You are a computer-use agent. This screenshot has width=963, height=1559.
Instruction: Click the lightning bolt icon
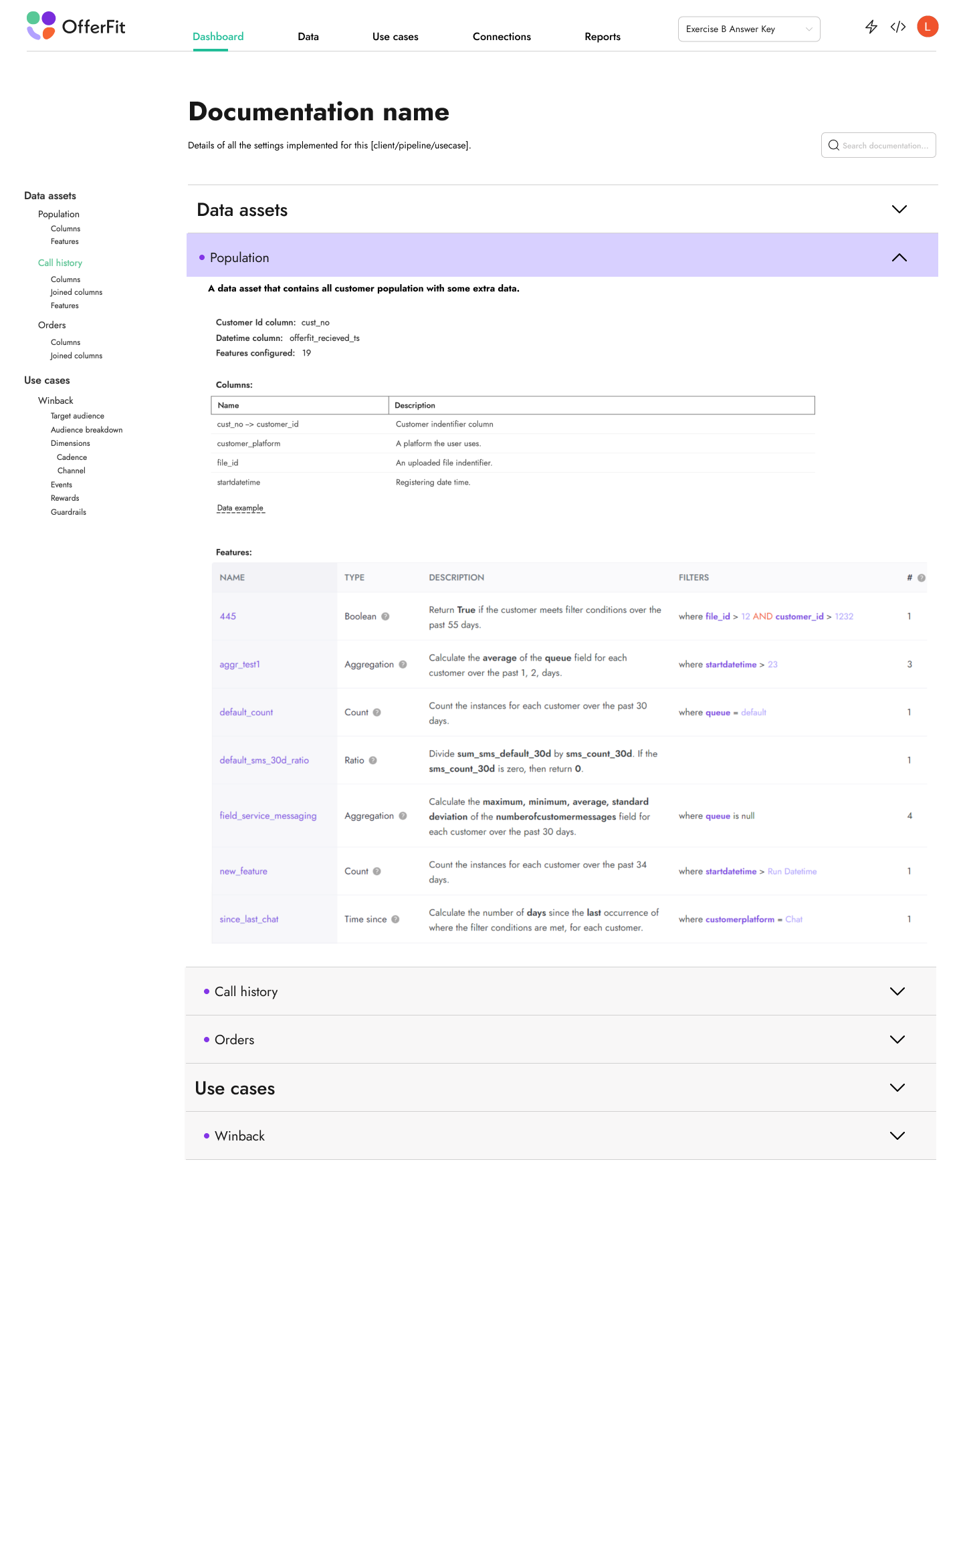point(871,27)
